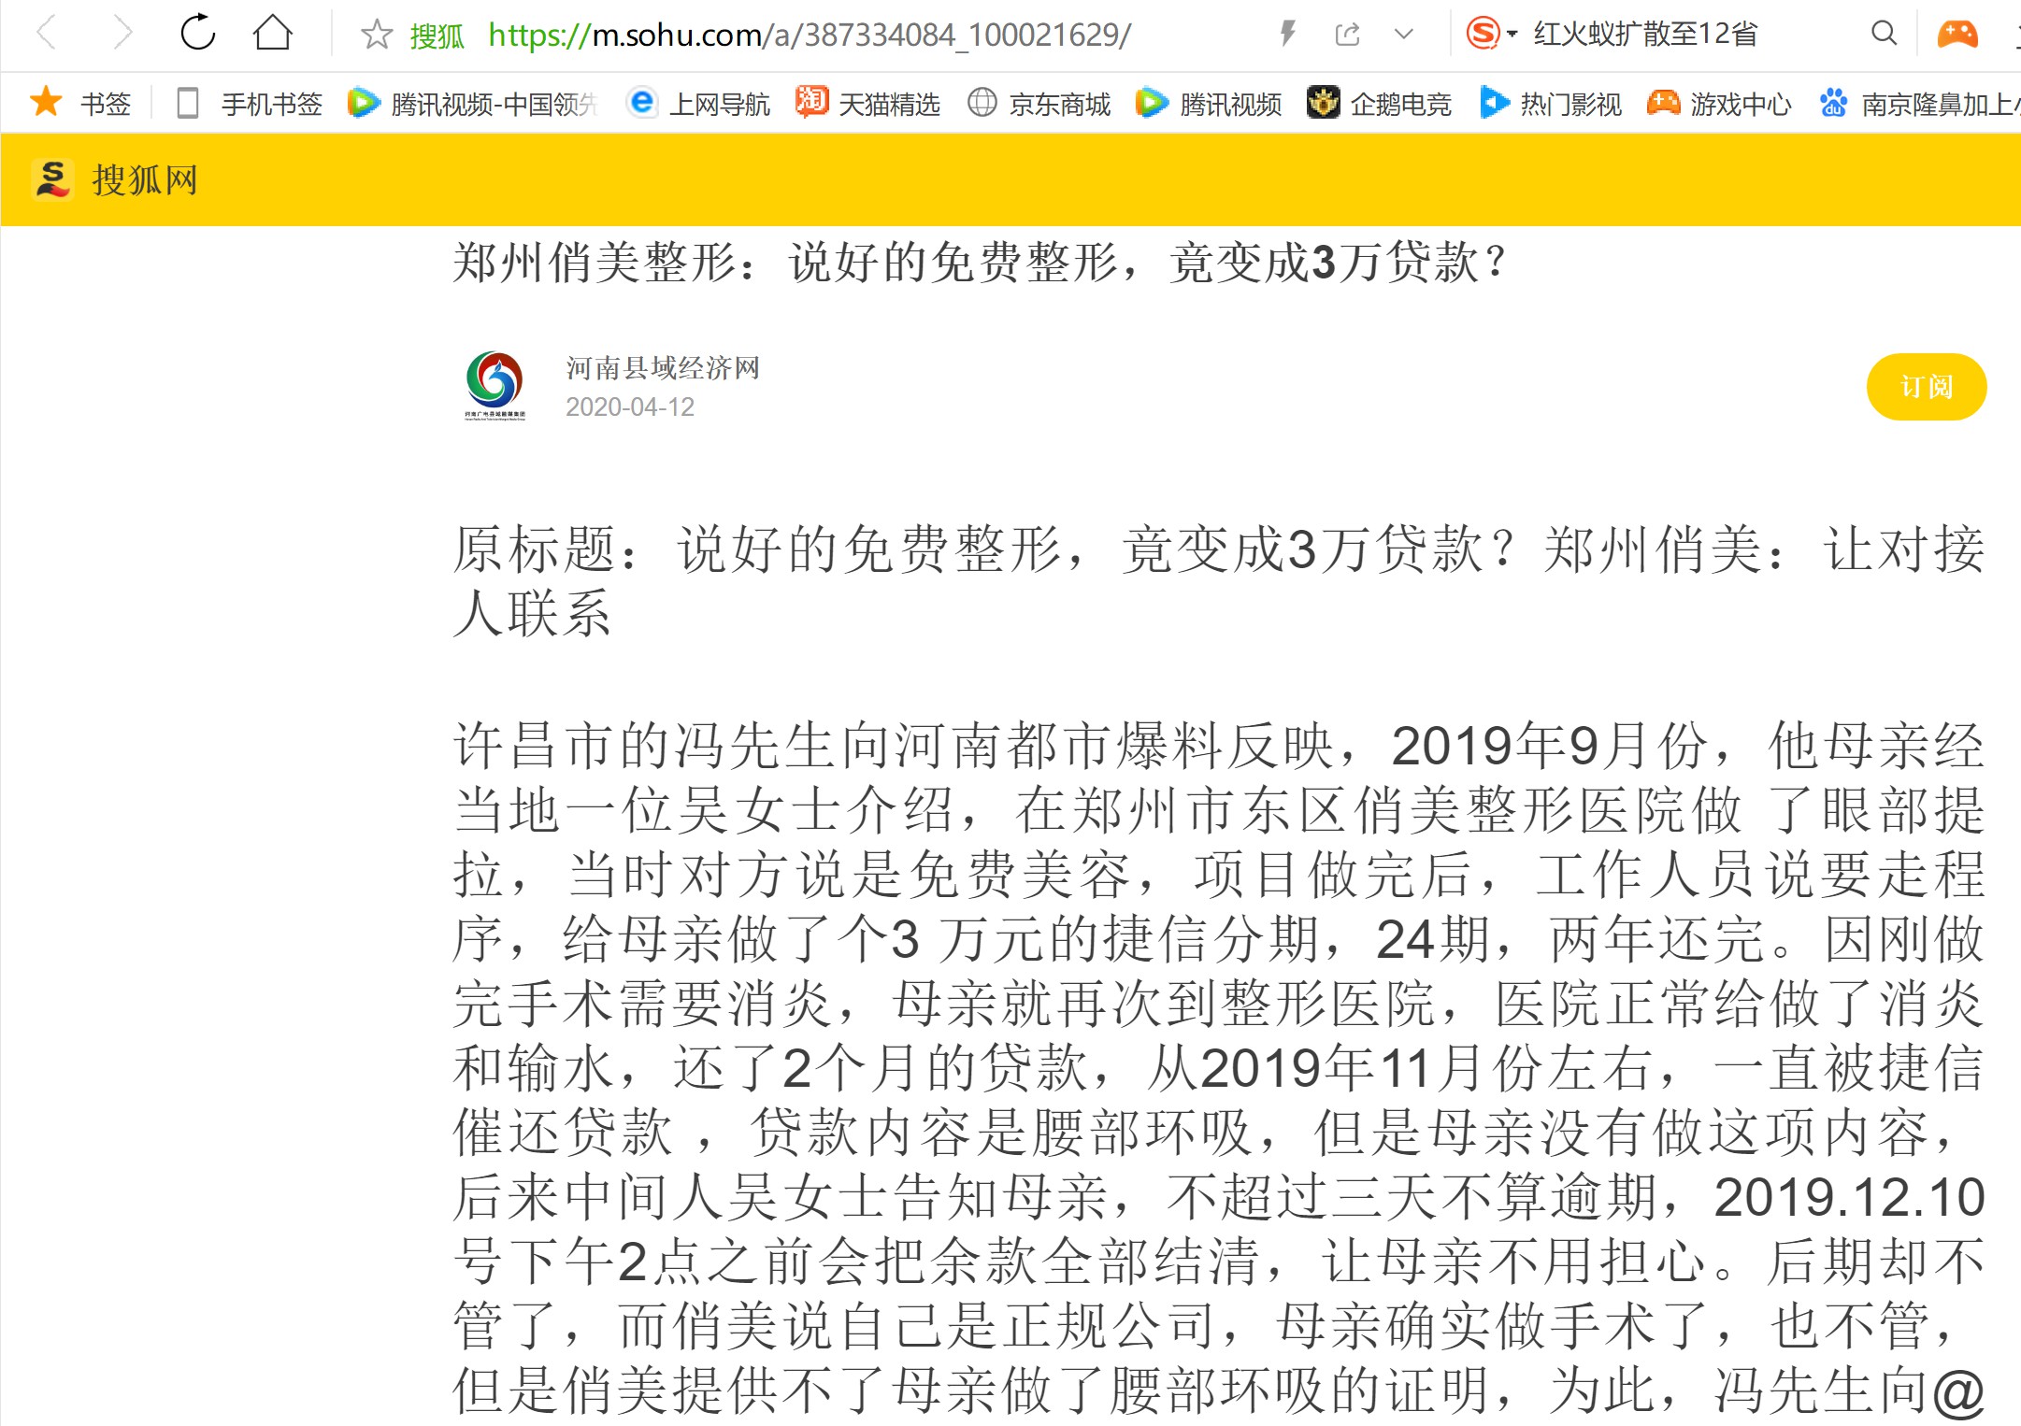Click the browser back arrow
The height and width of the screenshot is (1426, 2021).
click(x=47, y=35)
